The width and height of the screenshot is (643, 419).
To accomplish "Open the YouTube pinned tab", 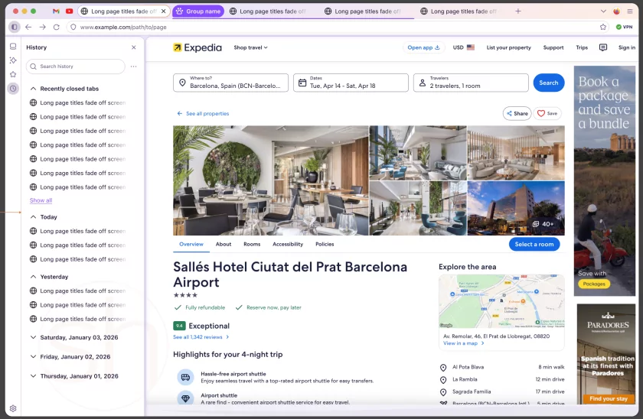I will tap(70, 11).
